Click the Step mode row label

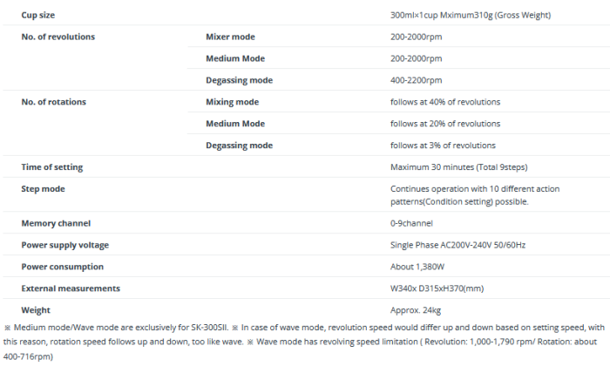[43, 188]
